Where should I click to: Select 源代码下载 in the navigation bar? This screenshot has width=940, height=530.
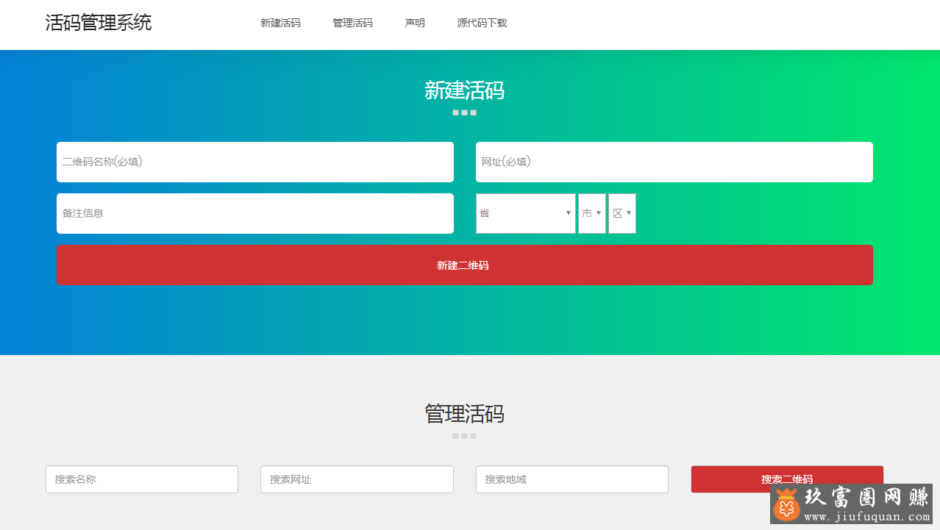tap(482, 23)
